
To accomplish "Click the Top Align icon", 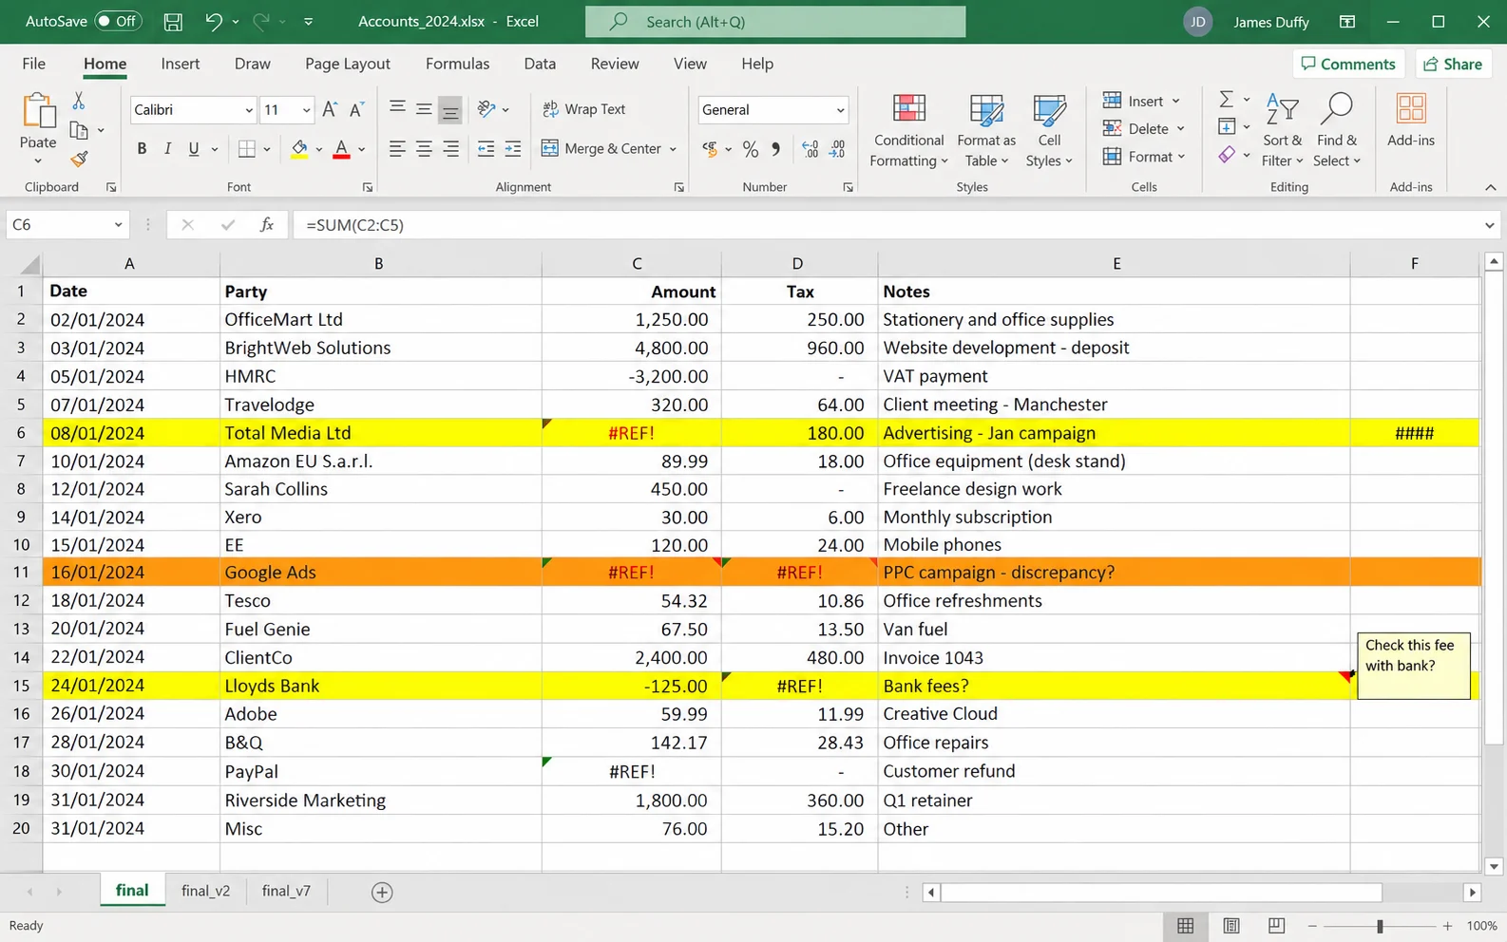I will pos(397,109).
